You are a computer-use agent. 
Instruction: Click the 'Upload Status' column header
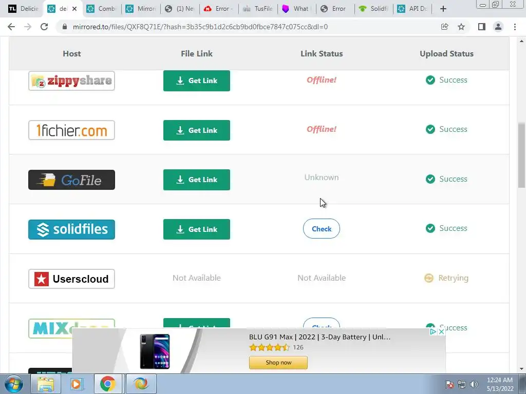click(446, 53)
